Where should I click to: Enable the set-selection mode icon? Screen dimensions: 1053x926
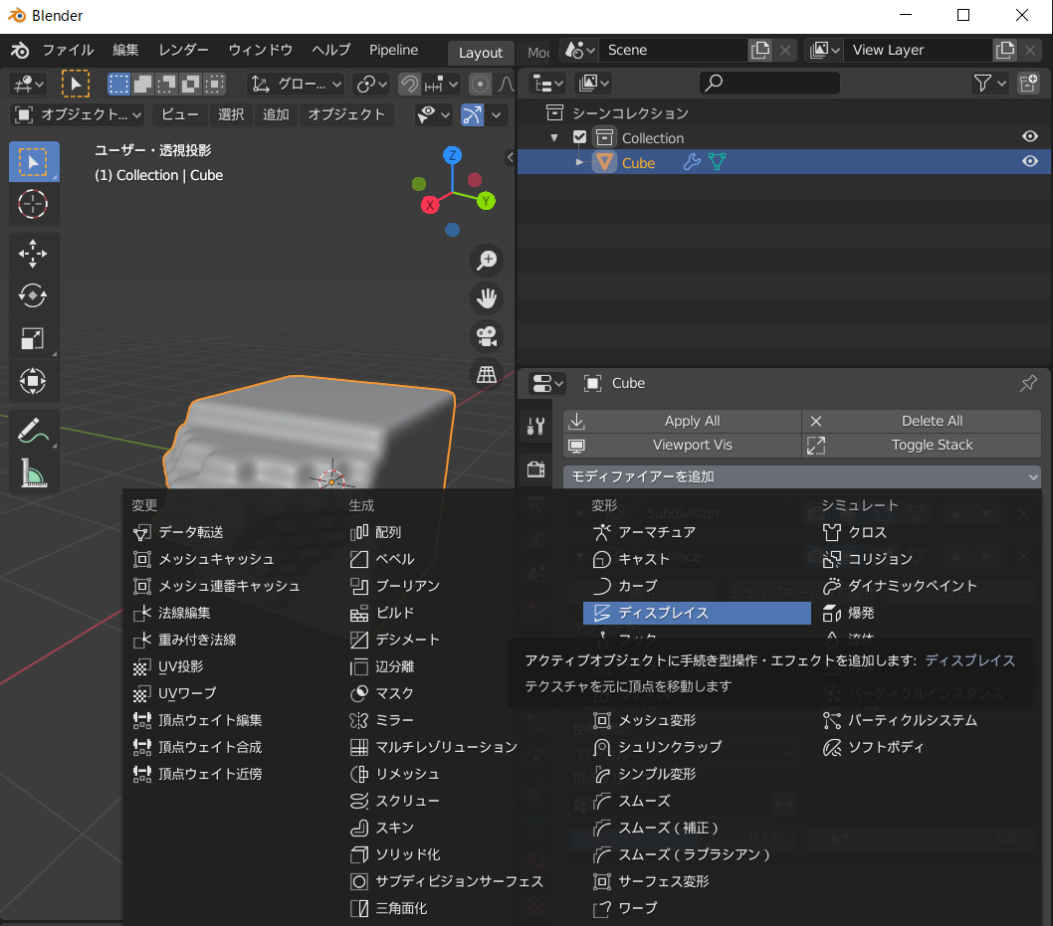(118, 84)
